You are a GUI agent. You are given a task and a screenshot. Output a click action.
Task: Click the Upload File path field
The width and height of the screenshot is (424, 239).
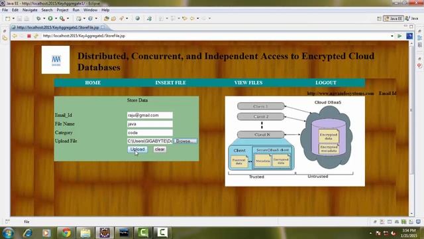(150, 141)
